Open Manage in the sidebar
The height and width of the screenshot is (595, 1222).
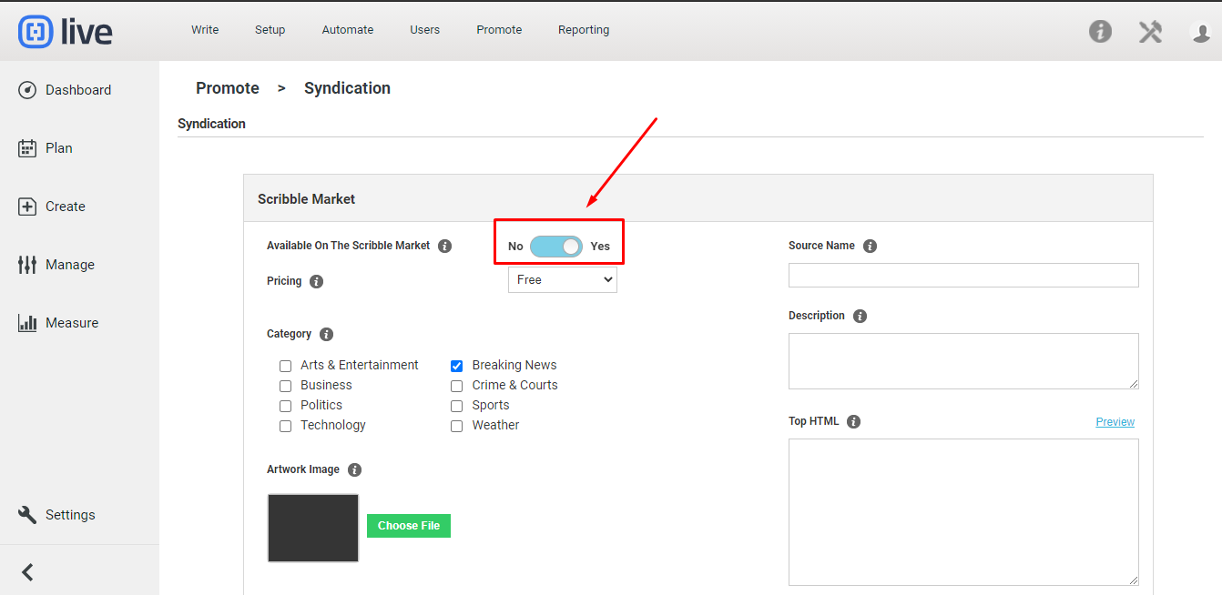tap(56, 265)
